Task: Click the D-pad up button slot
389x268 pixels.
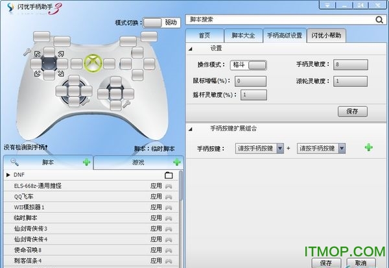Action: pyautogui.click(x=49, y=52)
